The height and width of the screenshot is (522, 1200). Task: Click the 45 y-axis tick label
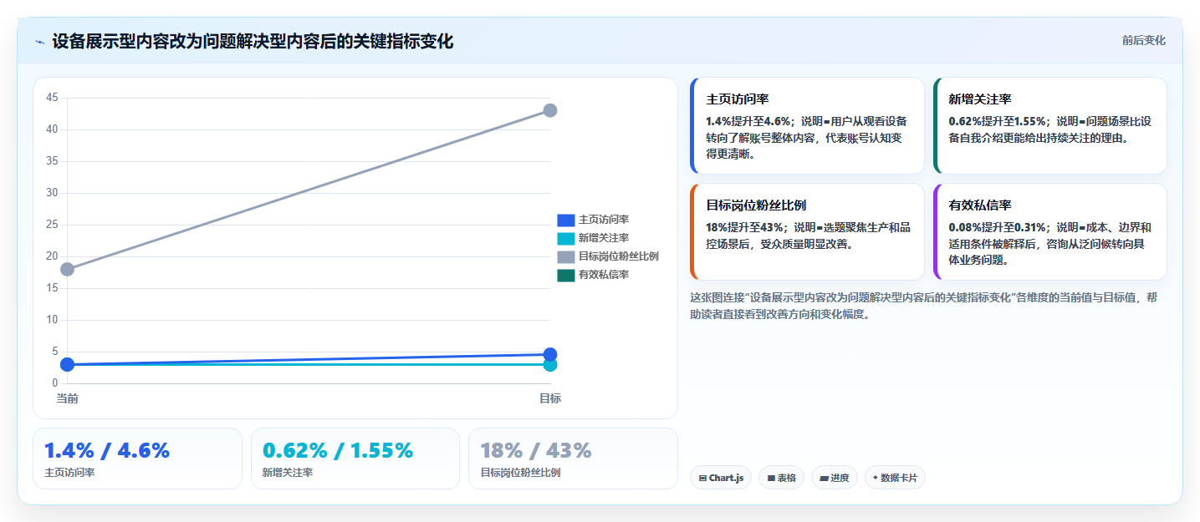click(x=52, y=98)
